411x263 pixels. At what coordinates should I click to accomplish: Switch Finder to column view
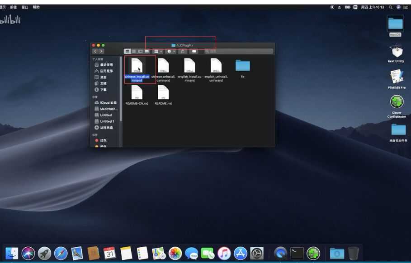pyautogui.click(x=141, y=51)
